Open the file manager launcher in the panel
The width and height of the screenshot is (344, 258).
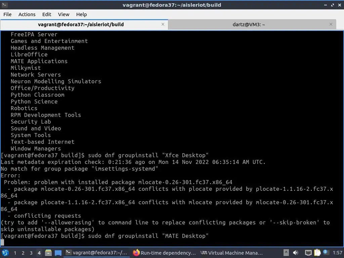[48, 253]
